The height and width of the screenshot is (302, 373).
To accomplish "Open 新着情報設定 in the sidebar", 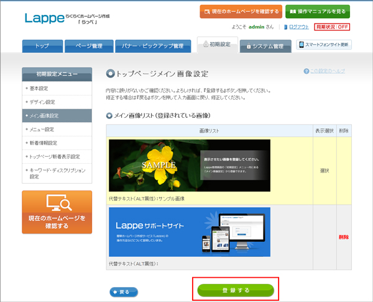I will (x=44, y=143).
